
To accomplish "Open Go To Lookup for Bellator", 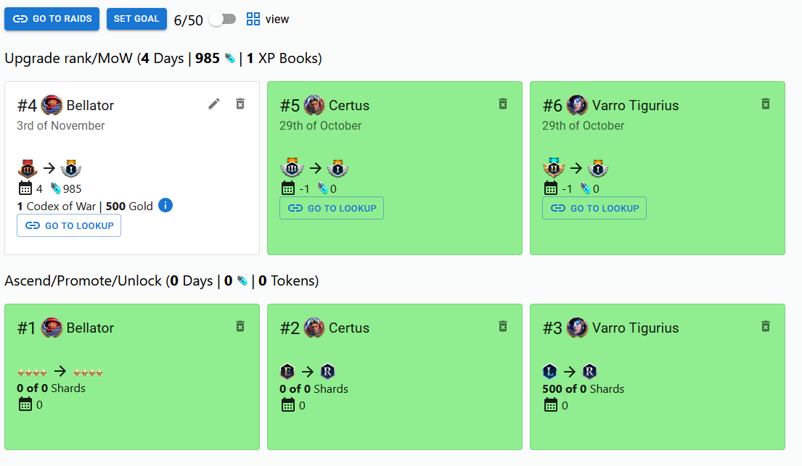I will point(69,225).
